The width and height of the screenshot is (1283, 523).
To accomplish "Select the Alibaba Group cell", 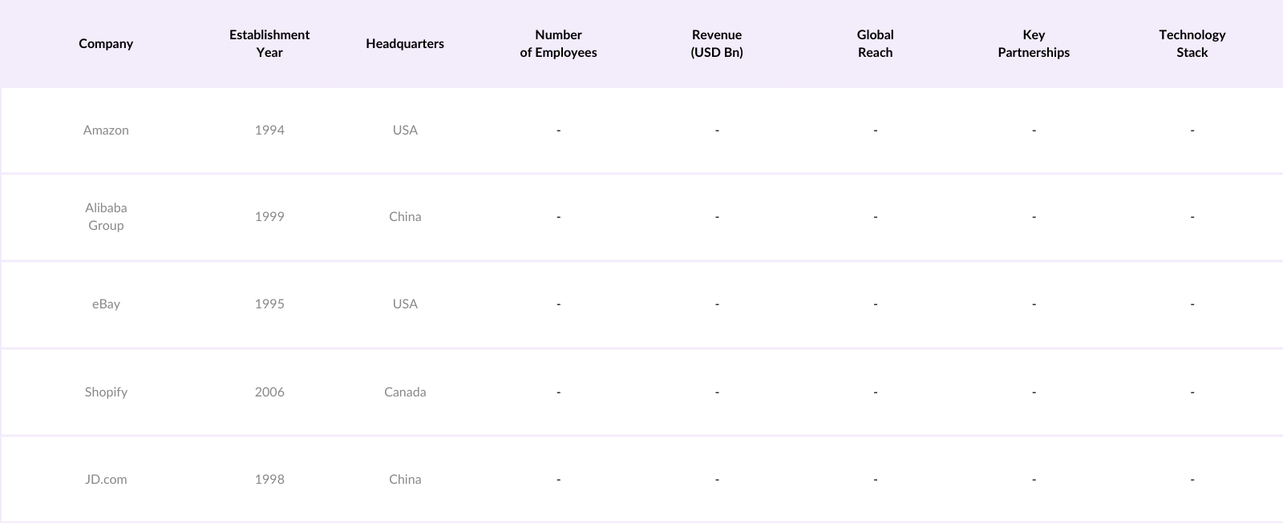I will click(x=106, y=216).
